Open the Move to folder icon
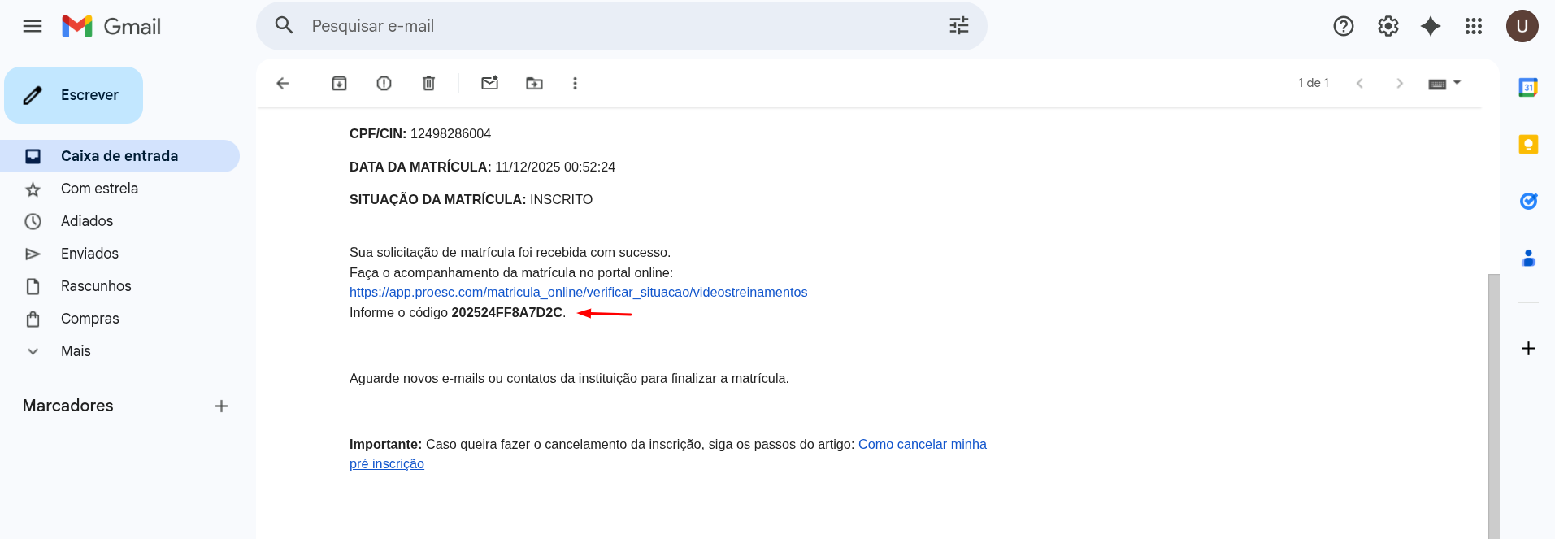1555x539 pixels. [x=534, y=83]
